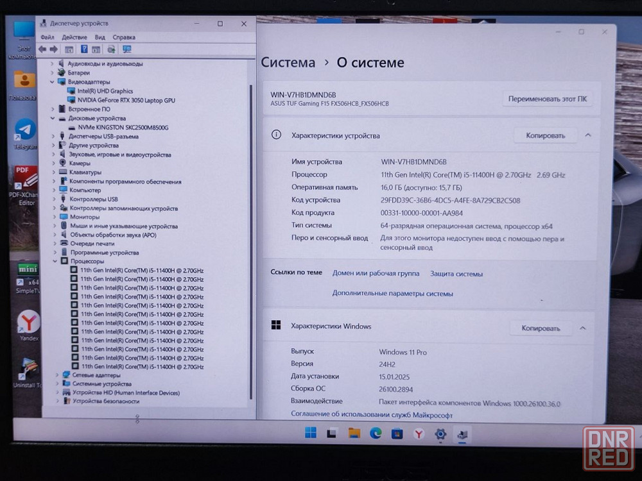Click the info icon beside 'Характеристики устройства'
Screen dimensions: 642x481
tap(276, 135)
